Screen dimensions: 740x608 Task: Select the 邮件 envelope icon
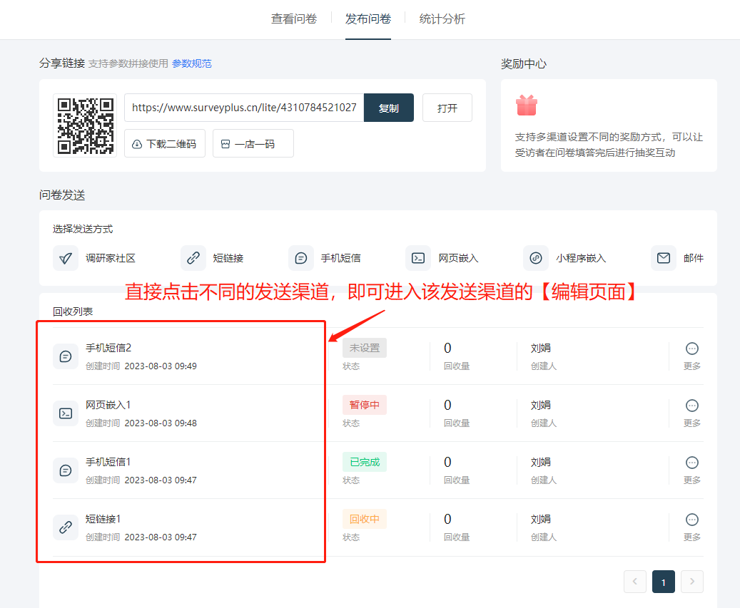pyautogui.click(x=664, y=258)
